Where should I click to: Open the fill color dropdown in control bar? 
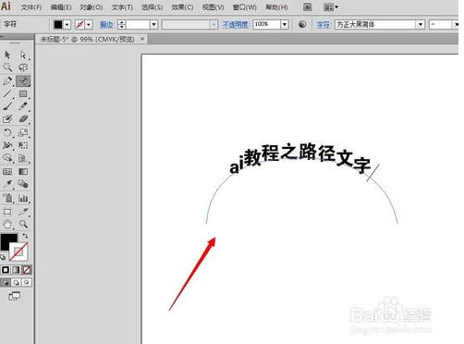[x=67, y=24]
